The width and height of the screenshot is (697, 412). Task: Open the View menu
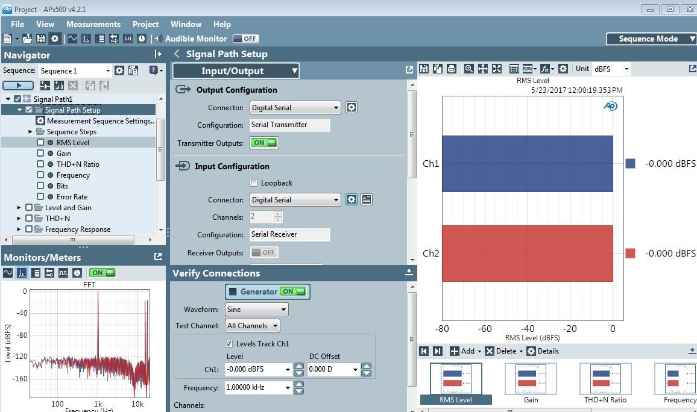45,25
